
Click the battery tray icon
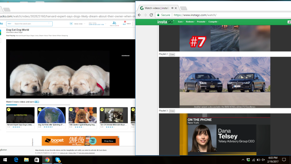(258, 160)
